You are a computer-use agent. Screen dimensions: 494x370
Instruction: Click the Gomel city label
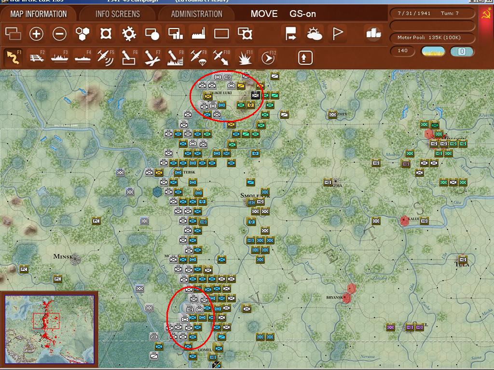205,350
